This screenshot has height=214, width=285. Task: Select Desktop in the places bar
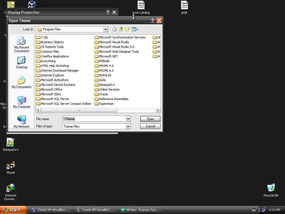click(22, 62)
